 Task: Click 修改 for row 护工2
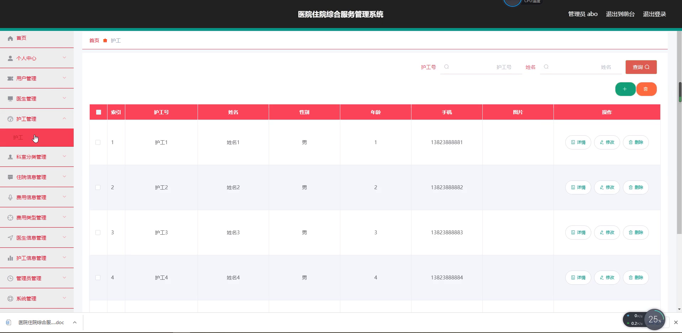tap(607, 187)
